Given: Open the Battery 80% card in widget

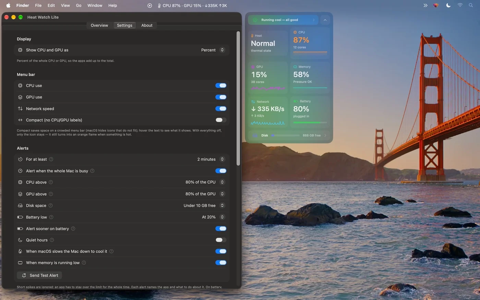Looking at the screenshot, I should point(310,112).
